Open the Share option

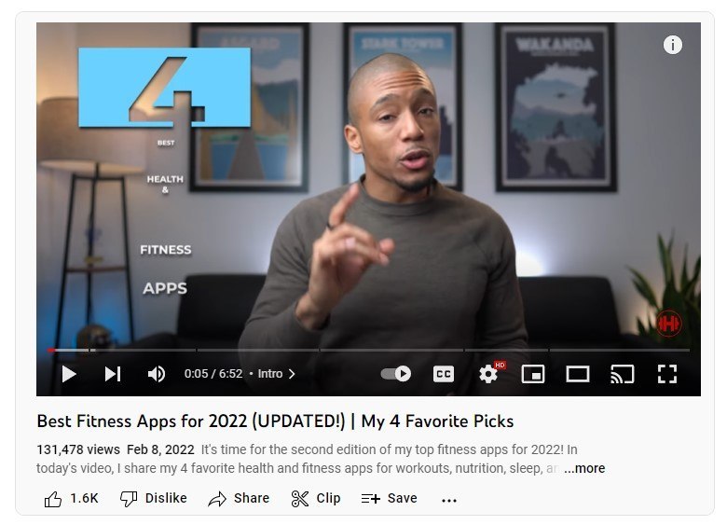[x=239, y=499]
